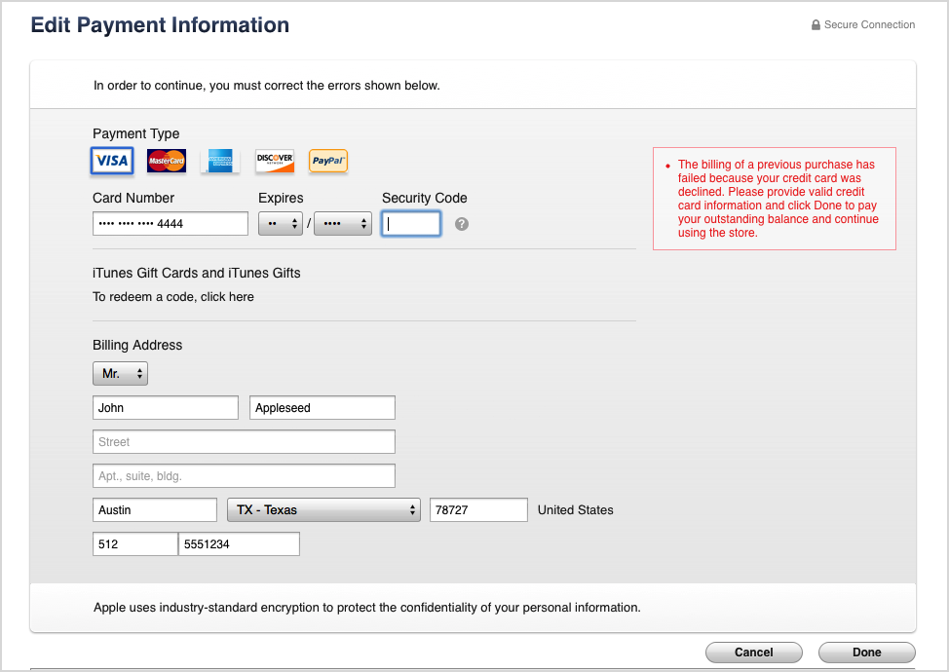Click the Apt., suite, bldg. field
This screenshot has height=672, width=949.
(x=244, y=476)
